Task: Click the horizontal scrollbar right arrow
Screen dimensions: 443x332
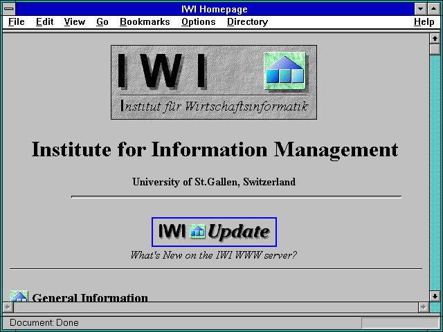Action: [423, 307]
